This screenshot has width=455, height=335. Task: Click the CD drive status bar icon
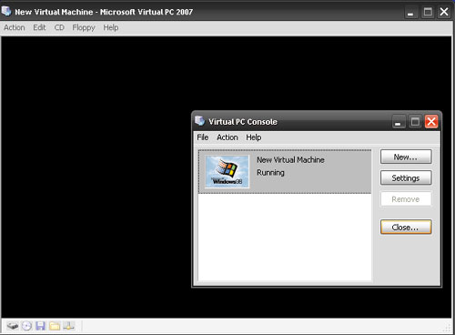click(26, 326)
